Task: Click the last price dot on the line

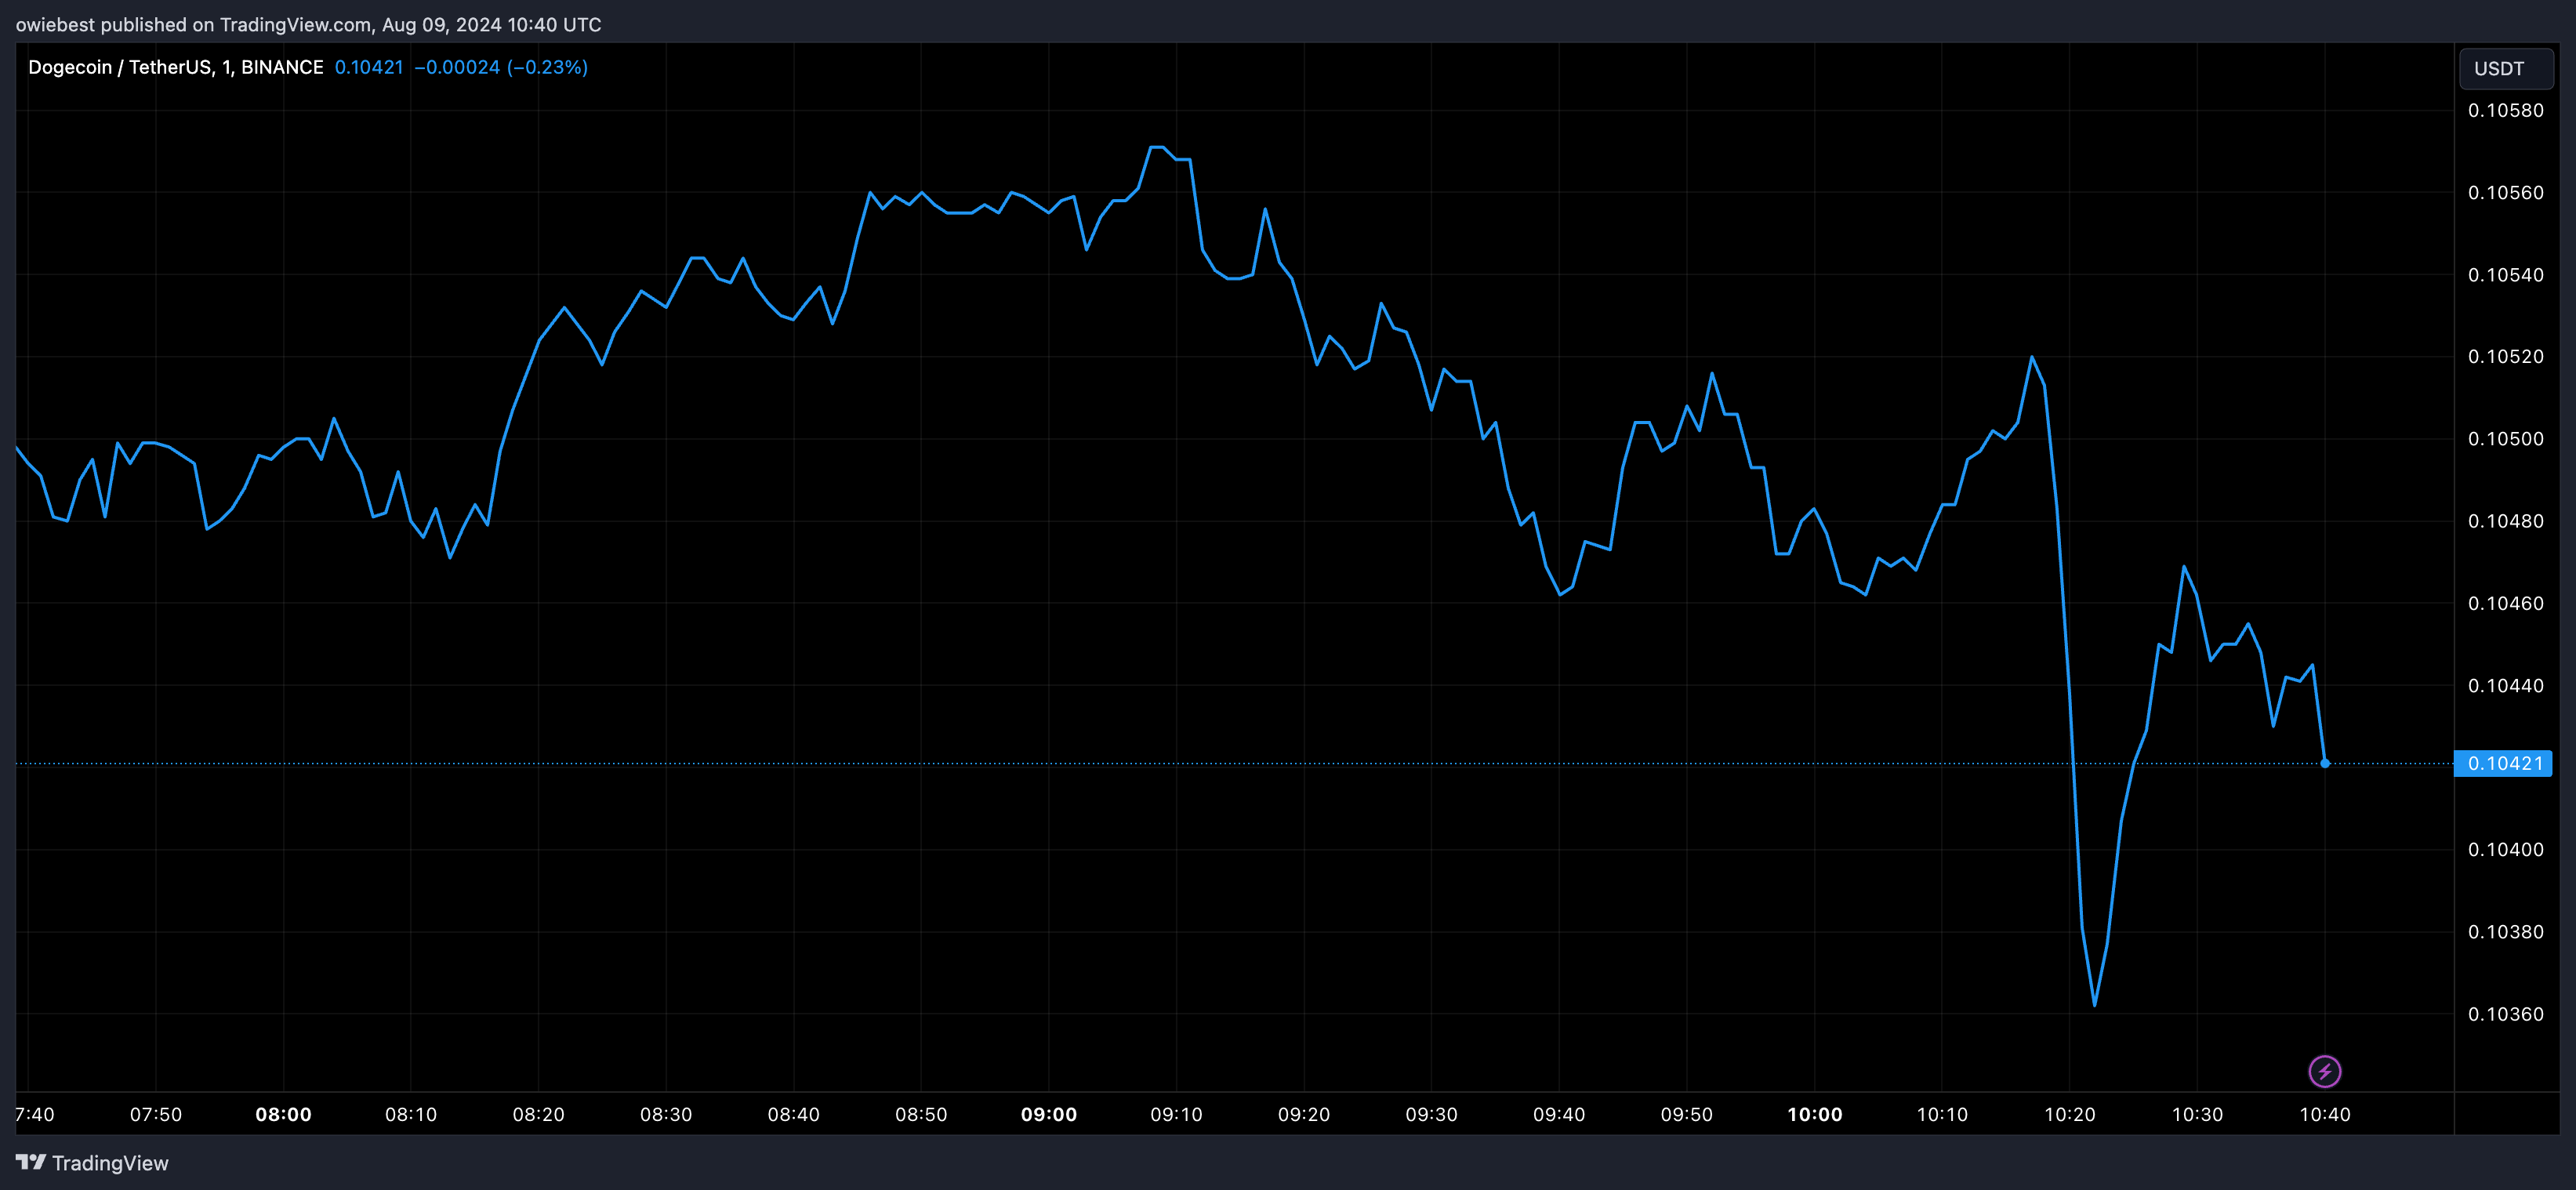Action: (2325, 763)
